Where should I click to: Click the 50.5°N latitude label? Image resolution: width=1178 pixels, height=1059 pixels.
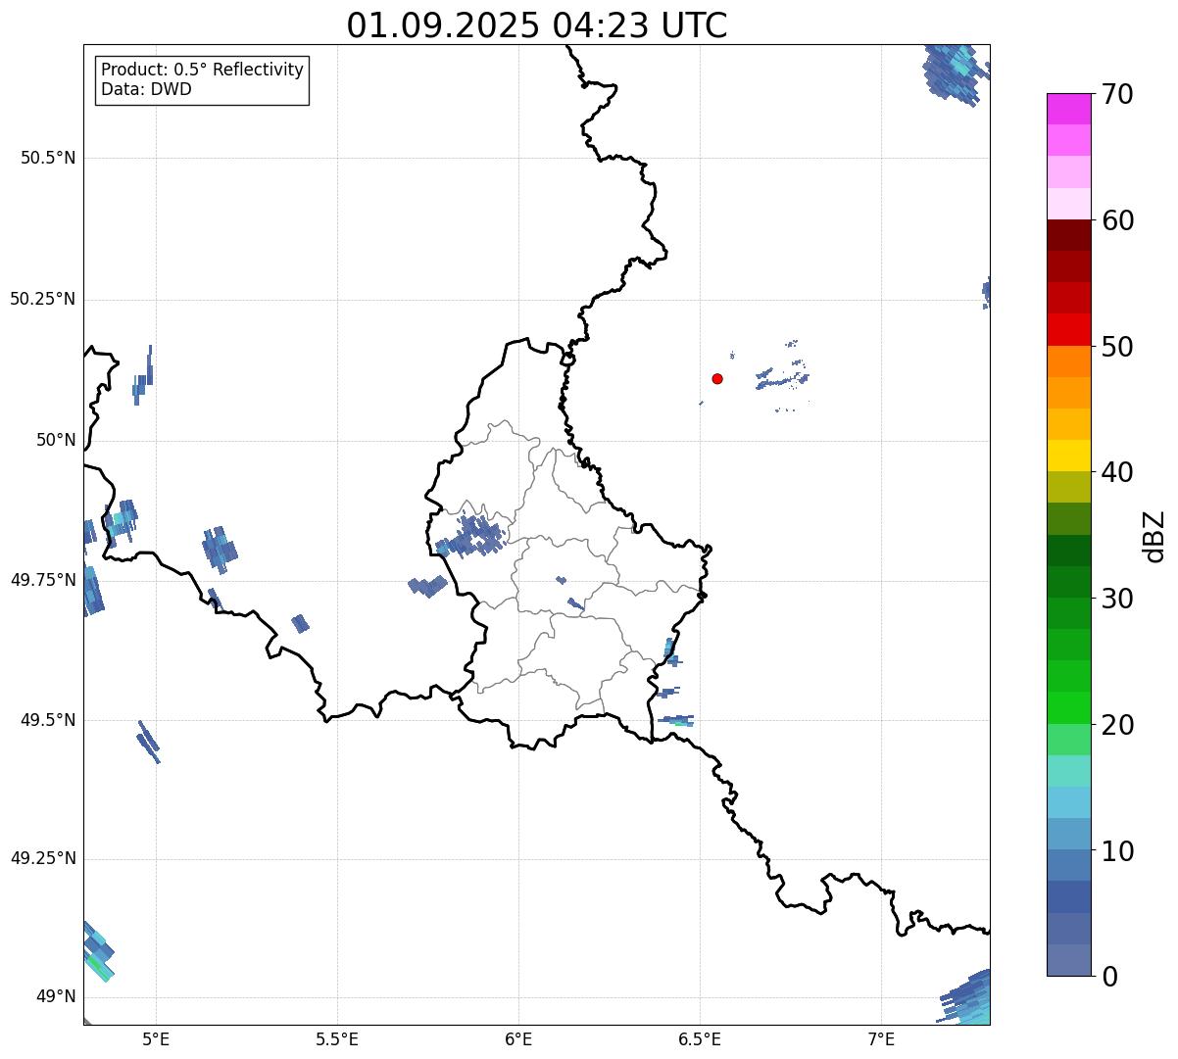48,158
